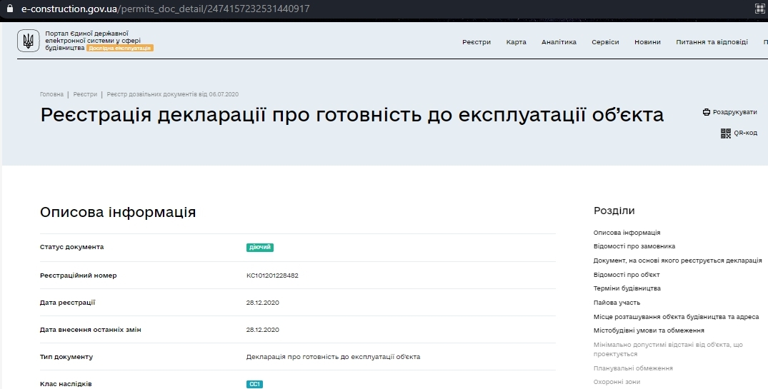Click the Статус документа label
Image resolution: width=768 pixels, height=389 pixels.
[71, 247]
